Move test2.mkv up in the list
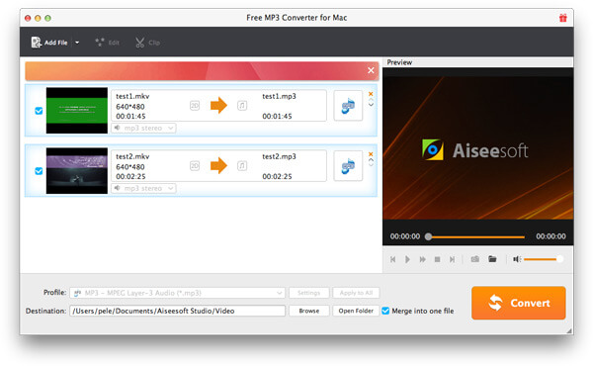 point(371,159)
